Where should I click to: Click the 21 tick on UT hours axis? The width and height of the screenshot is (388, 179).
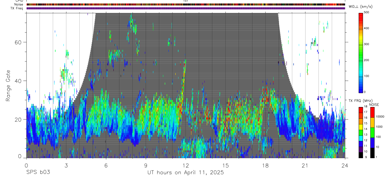305,165
